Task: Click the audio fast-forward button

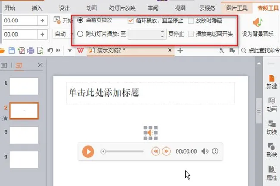Action: [x=166, y=151]
